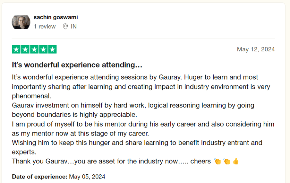Click the fourth green rating star
Screen dimensions: 290x183
point(43,49)
